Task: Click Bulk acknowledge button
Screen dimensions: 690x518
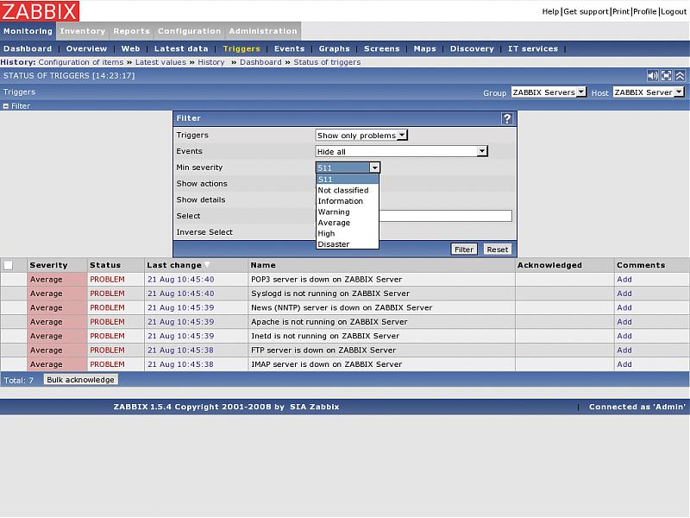Action: point(80,380)
